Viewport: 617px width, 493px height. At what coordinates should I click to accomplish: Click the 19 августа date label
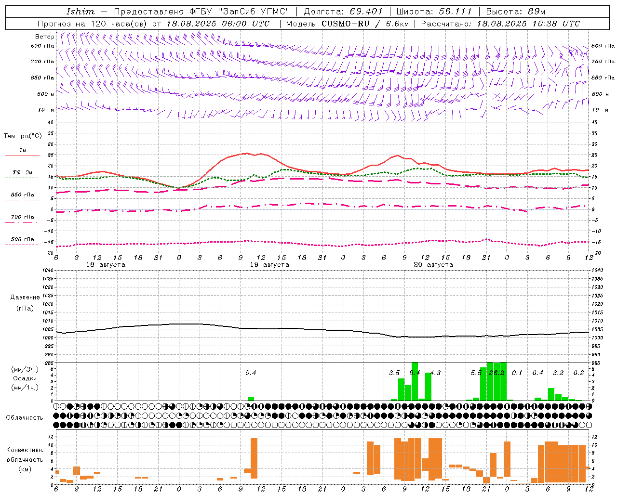pyautogui.click(x=269, y=265)
